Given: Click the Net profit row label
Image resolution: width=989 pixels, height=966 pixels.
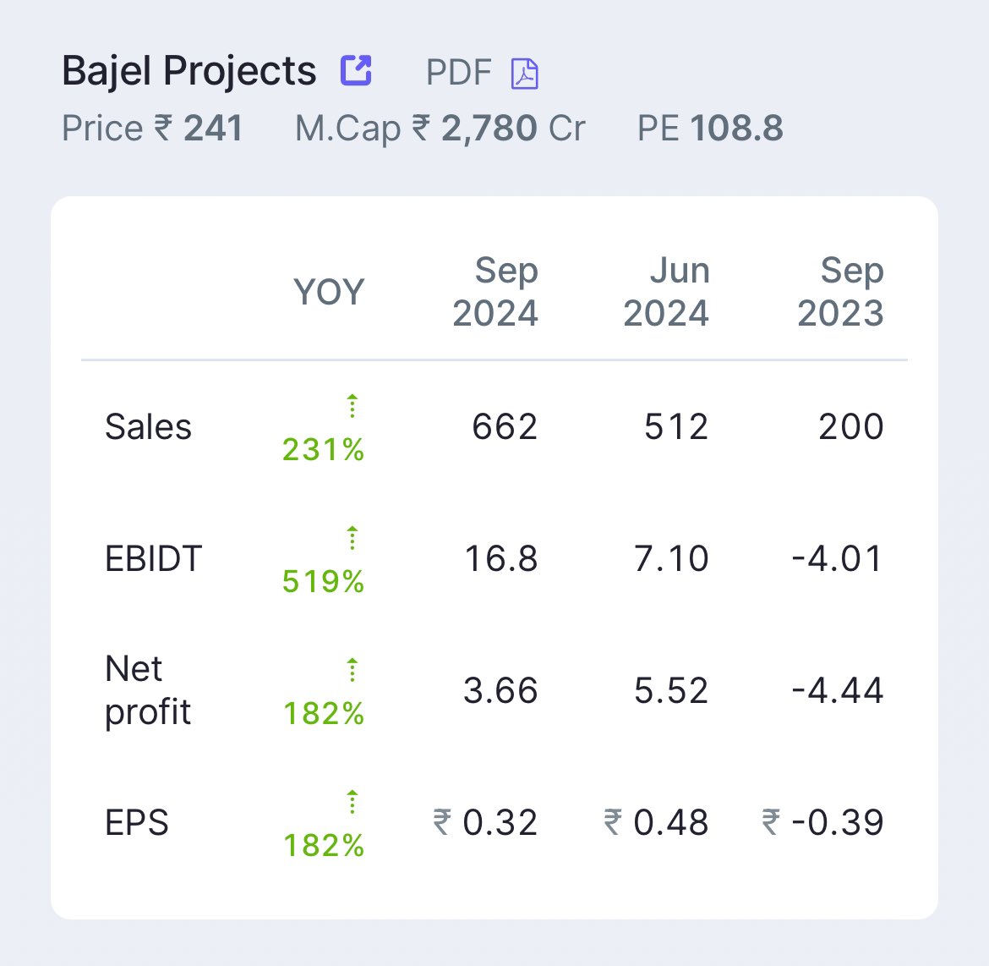Looking at the screenshot, I should (x=147, y=690).
